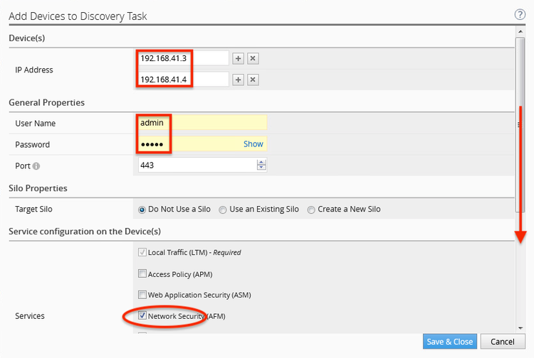Decrease the Port value with down arrow

[x=261, y=168]
